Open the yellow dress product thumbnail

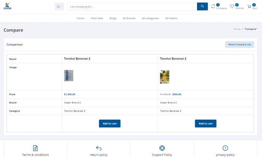click(x=165, y=77)
